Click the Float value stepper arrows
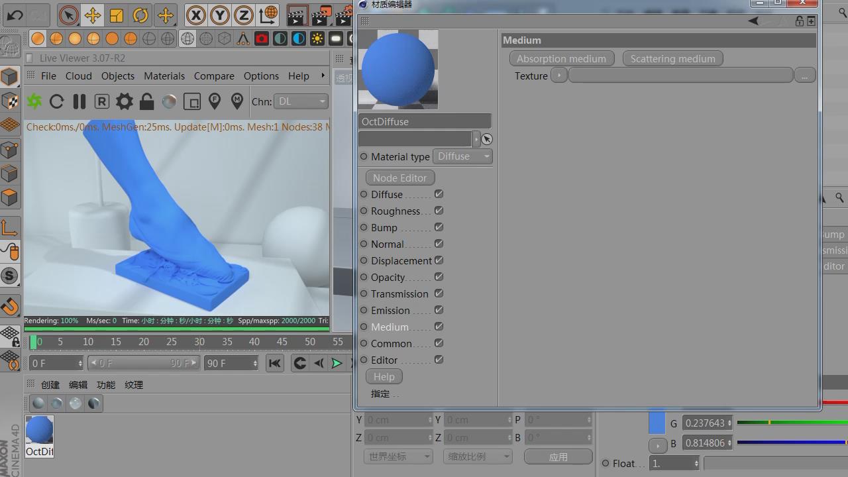 coord(696,464)
